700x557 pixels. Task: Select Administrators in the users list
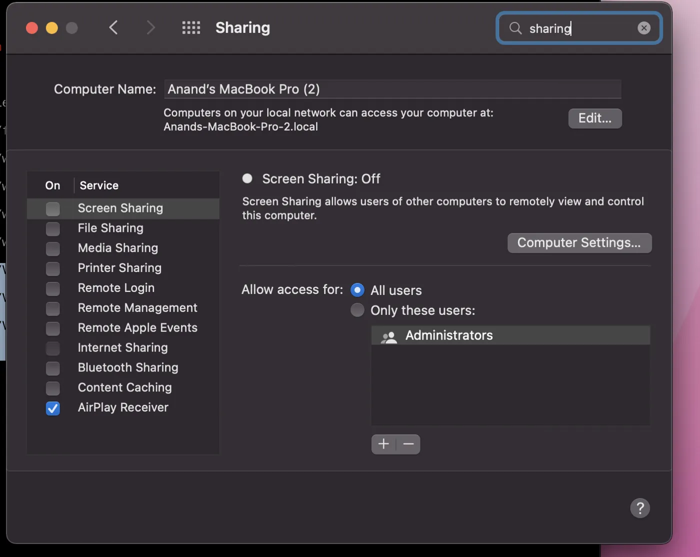tap(449, 335)
